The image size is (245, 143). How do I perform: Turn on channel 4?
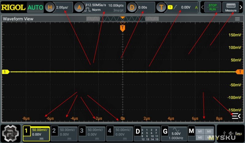[x=119, y=133]
